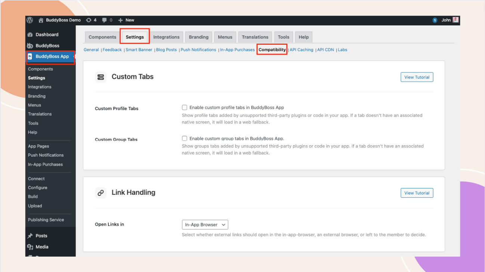Open Components in sidebar submenu
The image size is (485, 272).
pyautogui.click(x=40, y=69)
